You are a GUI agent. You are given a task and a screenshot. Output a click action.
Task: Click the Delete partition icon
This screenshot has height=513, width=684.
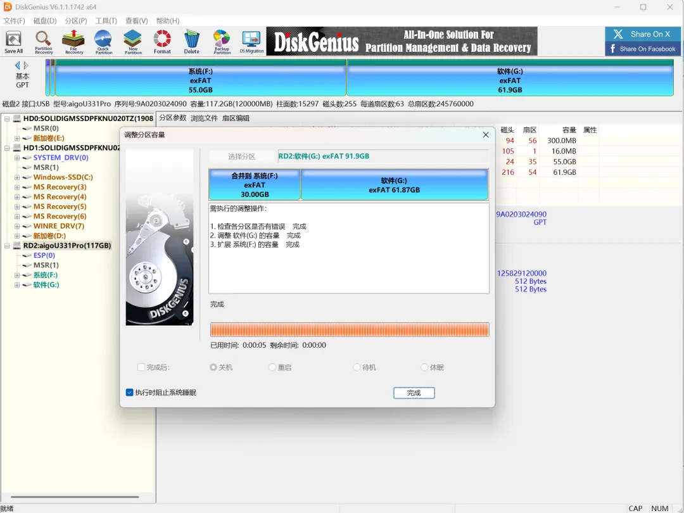191,42
